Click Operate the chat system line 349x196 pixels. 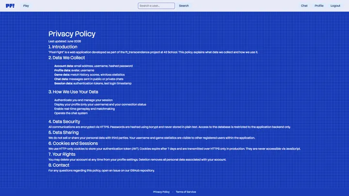pos(71,113)
